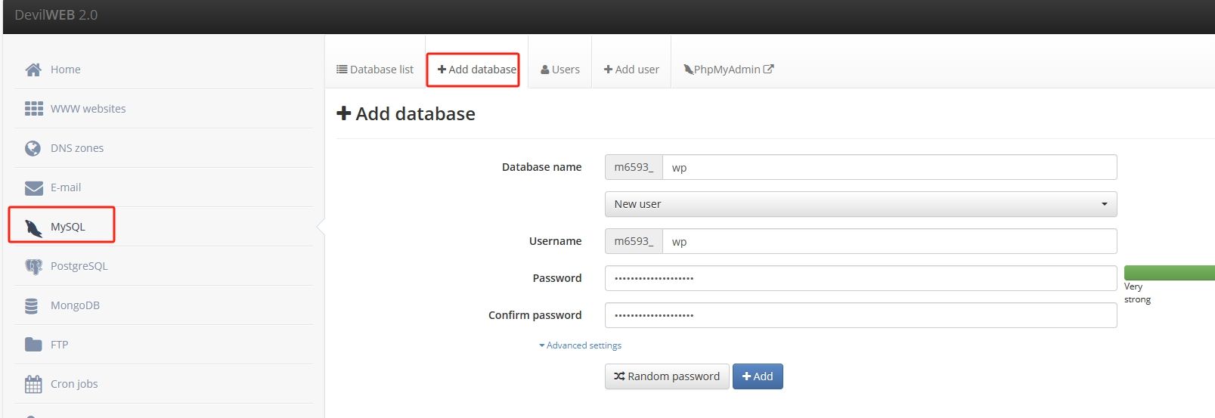Open the PostgreSQL elephant icon
The height and width of the screenshot is (418, 1215).
(x=33, y=266)
